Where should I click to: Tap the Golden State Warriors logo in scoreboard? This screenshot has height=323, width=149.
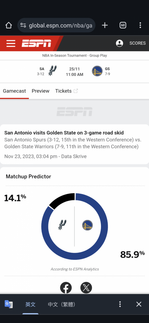click(97, 71)
